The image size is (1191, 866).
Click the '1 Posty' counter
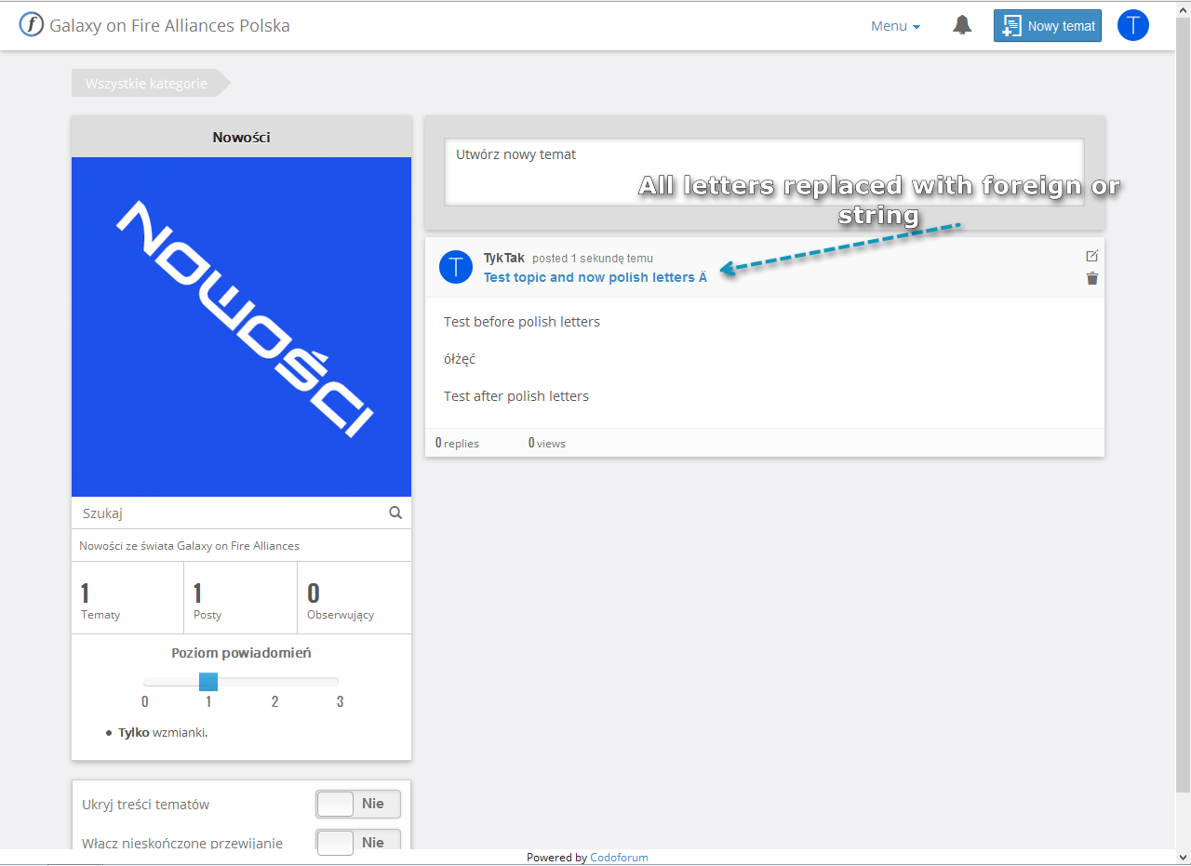(x=241, y=598)
